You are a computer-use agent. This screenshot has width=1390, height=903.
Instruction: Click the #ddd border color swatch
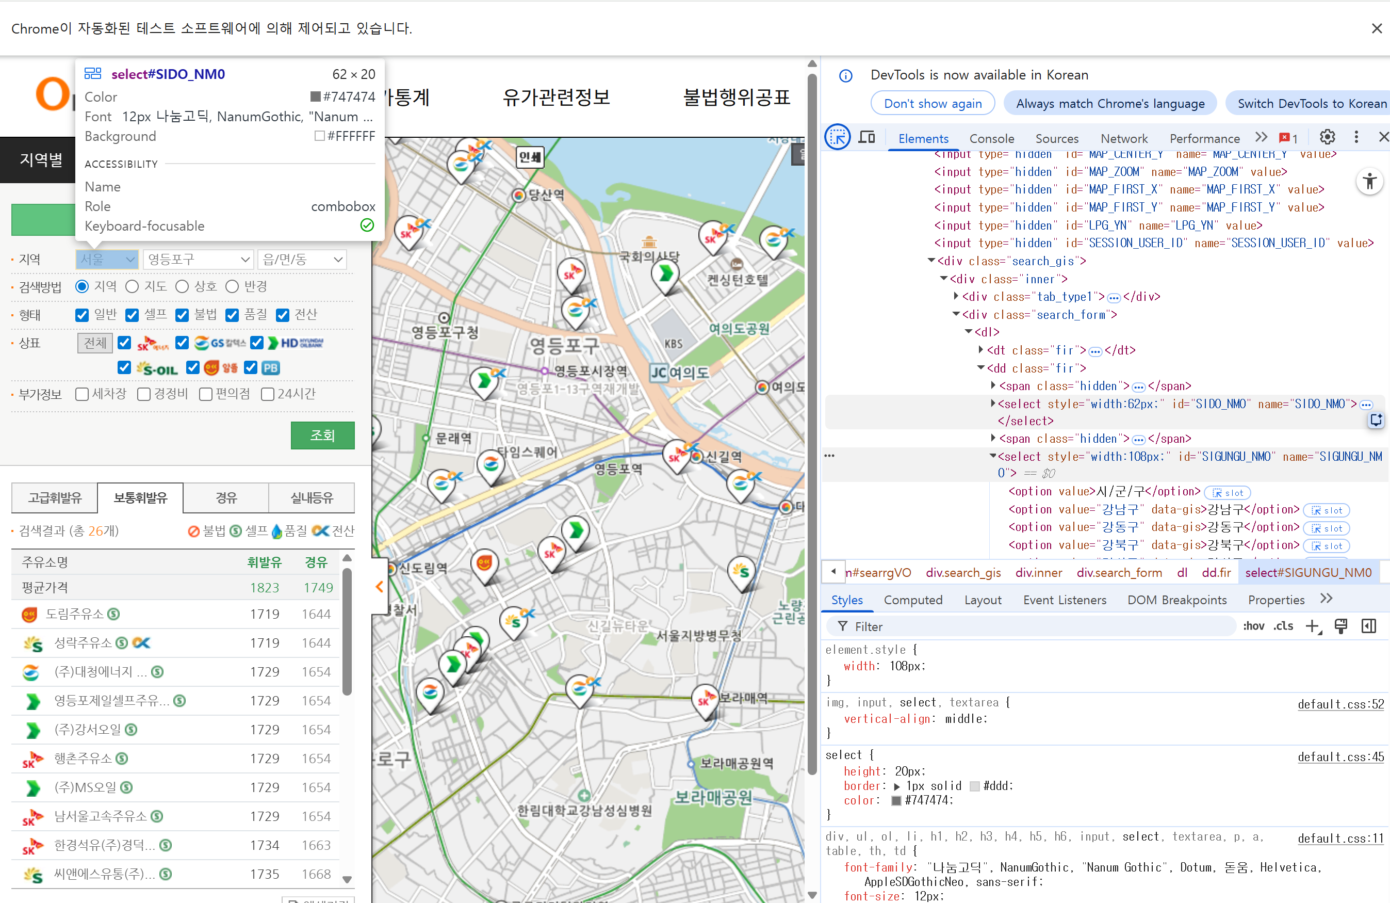[x=974, y=786]
